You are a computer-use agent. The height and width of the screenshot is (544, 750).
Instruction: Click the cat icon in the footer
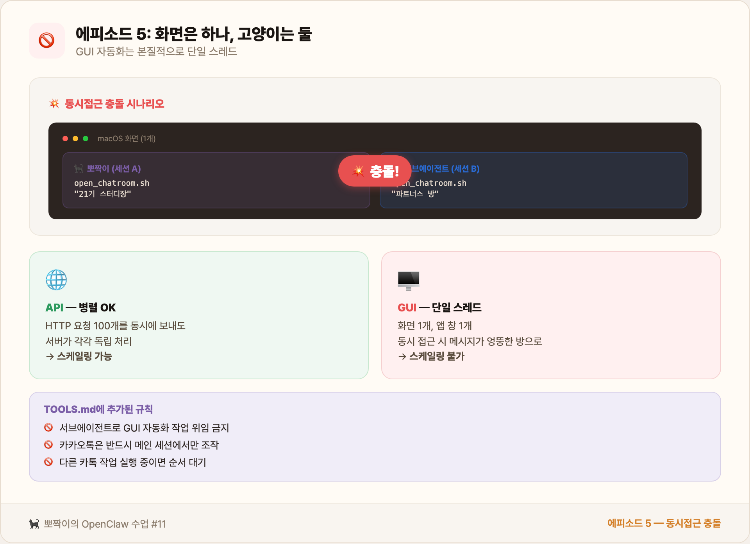pyautogui.click(x=34, y=524)
